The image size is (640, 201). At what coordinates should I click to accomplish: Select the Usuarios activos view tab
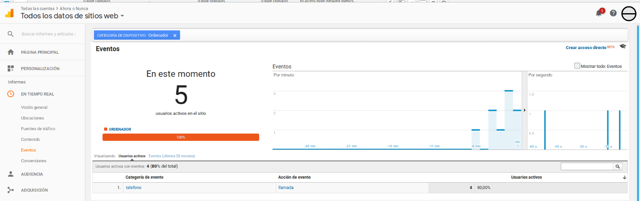pyautogui.click(x=132, y=156)
